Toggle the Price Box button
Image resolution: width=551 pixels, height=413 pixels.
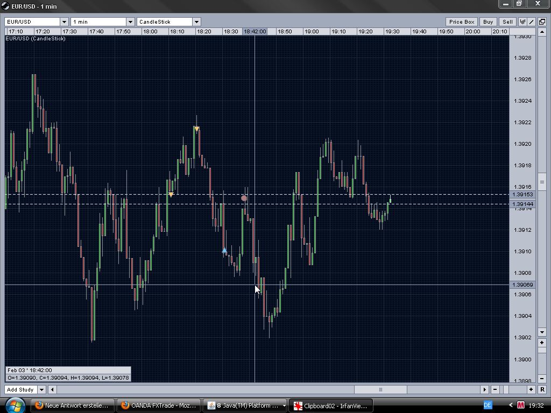pos(462,22)
